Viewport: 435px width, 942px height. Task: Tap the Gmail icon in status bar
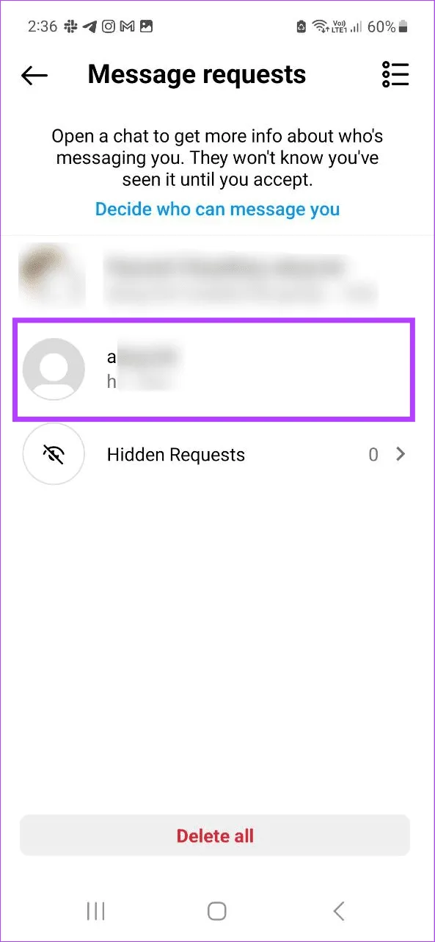tap(128, 27)
